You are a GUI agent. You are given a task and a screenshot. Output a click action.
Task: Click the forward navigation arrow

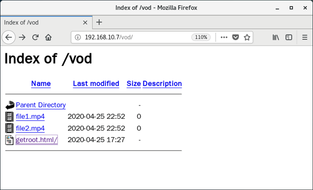coord(22,37)
